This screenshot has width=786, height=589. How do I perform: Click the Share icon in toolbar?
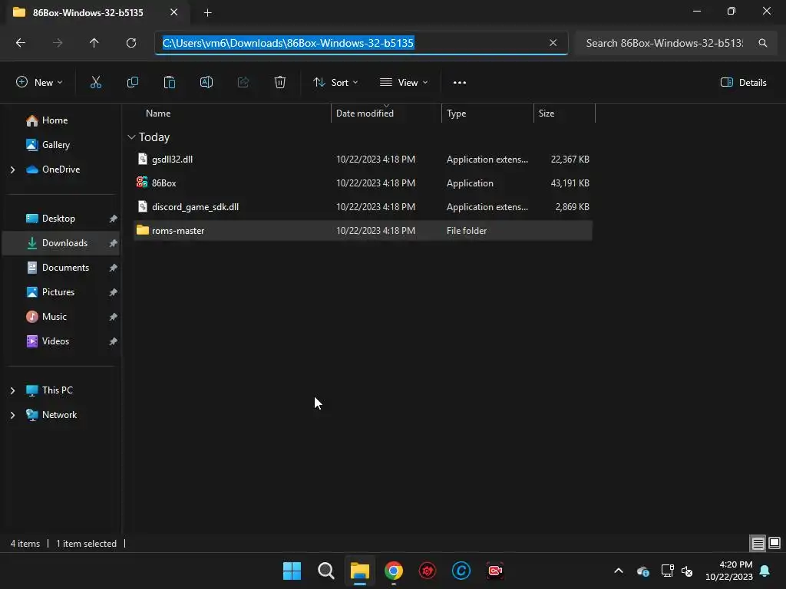pyautogui.click(x=243, y=83)
